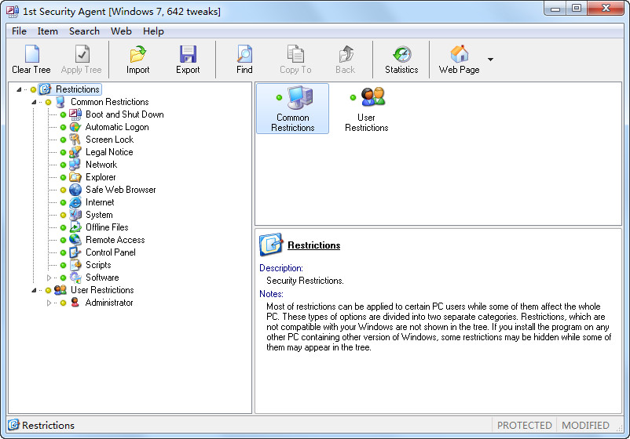
Task: Select Boot and Shut Down icon in tree
Action: (x=75, y=114)
